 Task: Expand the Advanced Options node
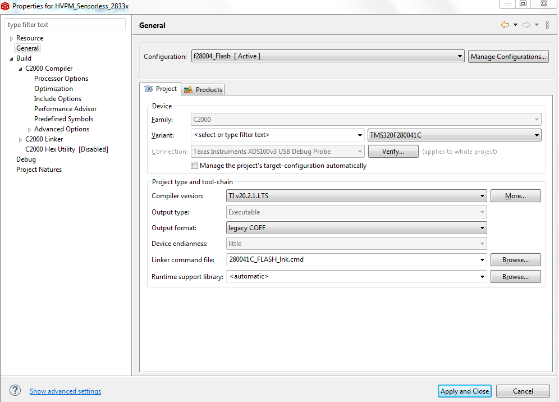tap(29, 130)
